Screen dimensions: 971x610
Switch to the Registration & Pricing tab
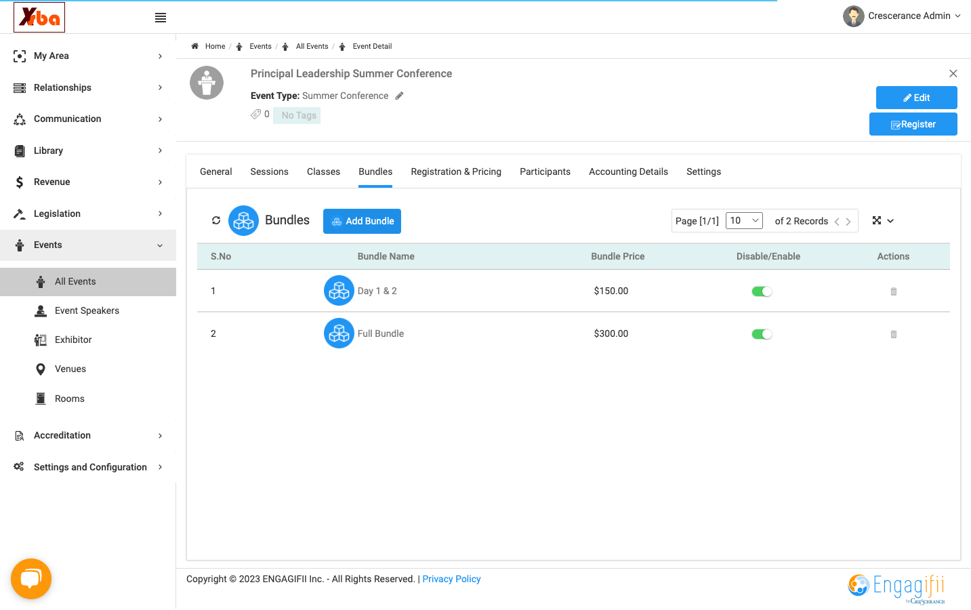[x=456, y=171]
